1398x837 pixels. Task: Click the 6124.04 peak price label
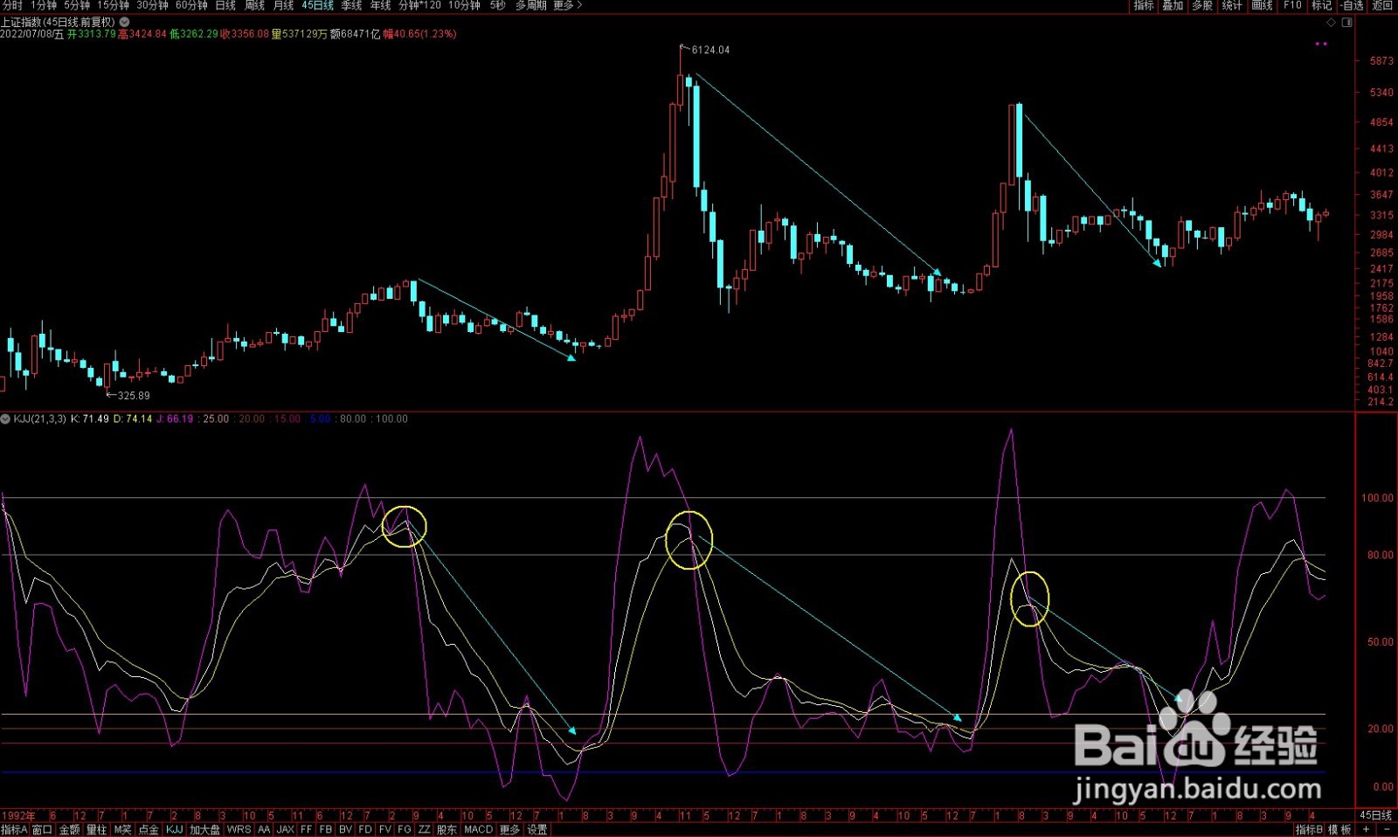point(710,50)
